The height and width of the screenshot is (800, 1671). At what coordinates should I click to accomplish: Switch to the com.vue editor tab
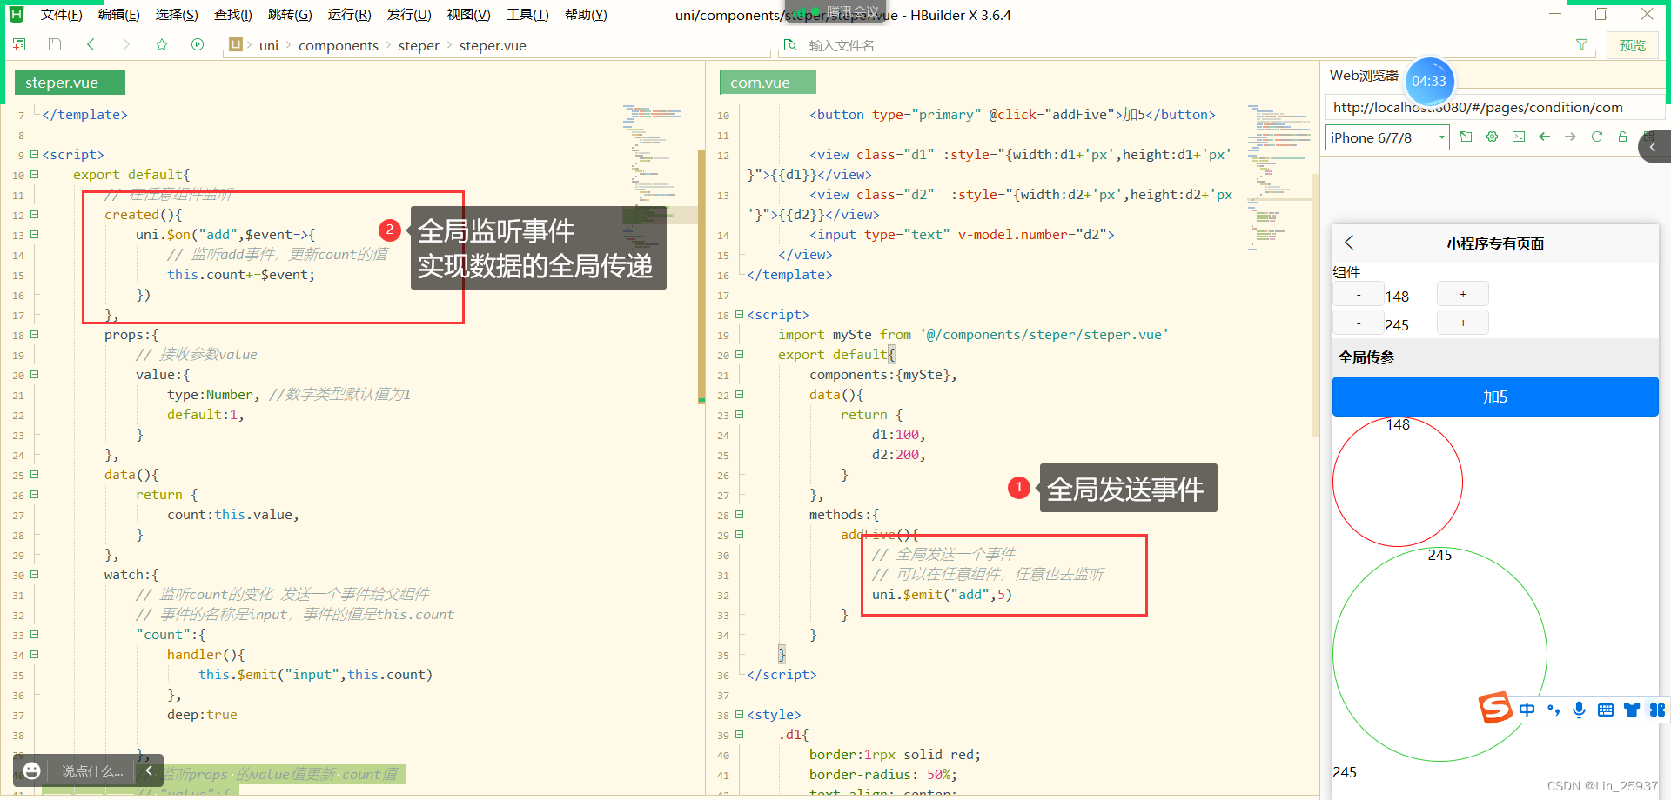tap(768, 83)
